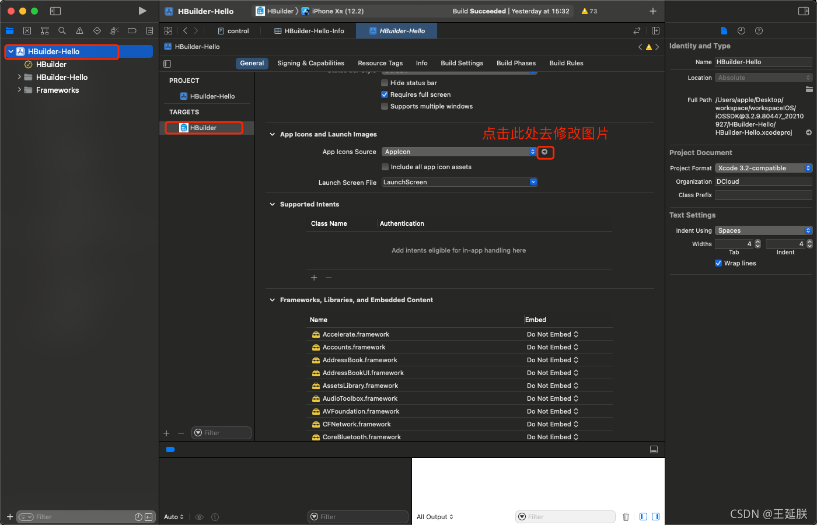Choose a location with the folder icon
Image resolution: width=817 pixels, height=525 pixels.
(x=809, y=89)
